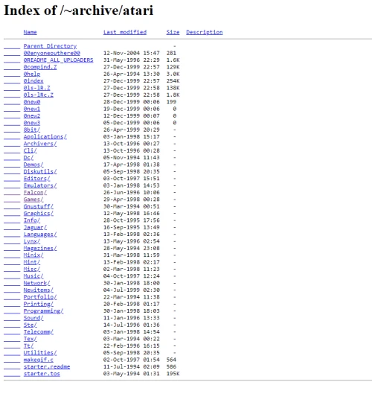Image resolution: width=372 pixels, height=414 pixels.
Task: Open the 0new3 file link
Action: [x=32, y=123]
